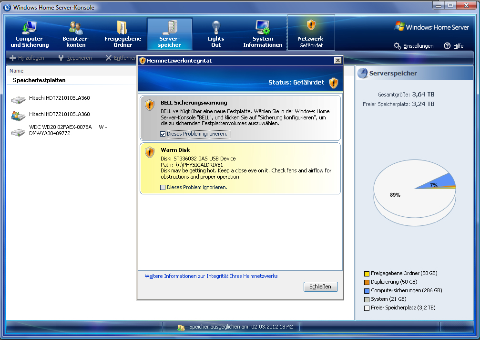This screenshot has width=480, height=340.
Task: Click Speicher ausgeglichen am status text
Action: tap(241, 327)
